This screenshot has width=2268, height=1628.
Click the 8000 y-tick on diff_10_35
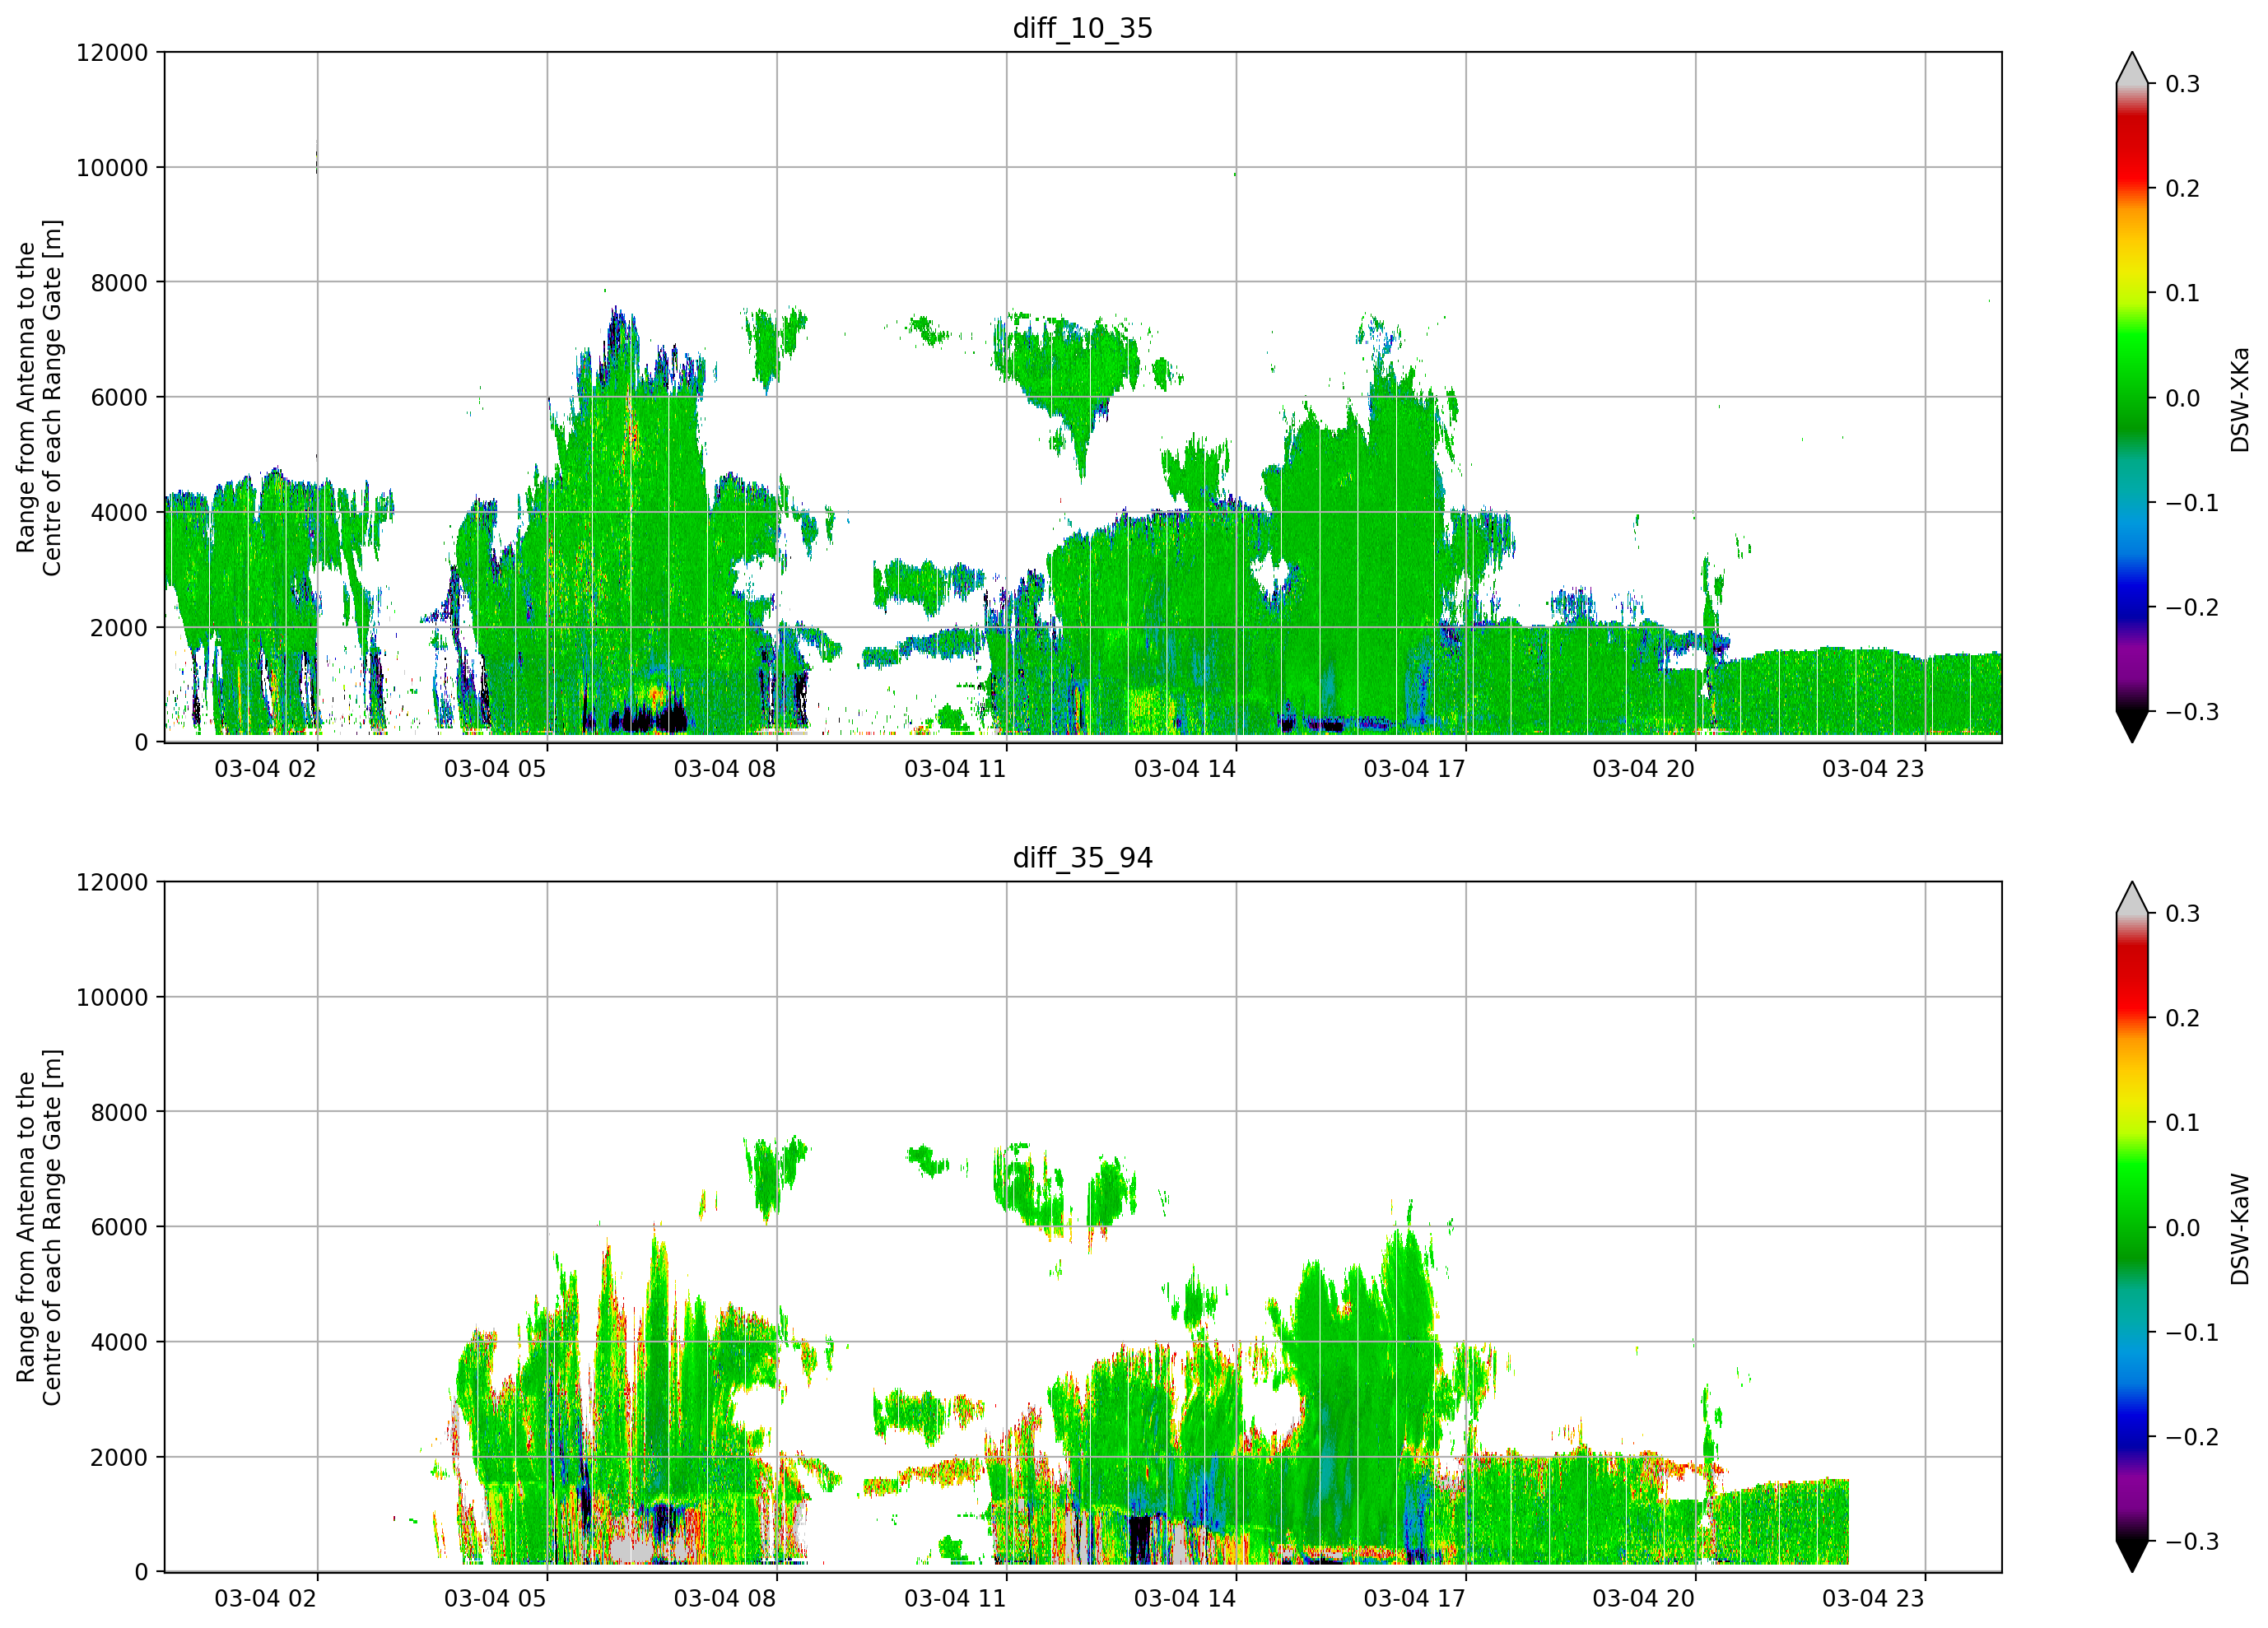(119, 283)
